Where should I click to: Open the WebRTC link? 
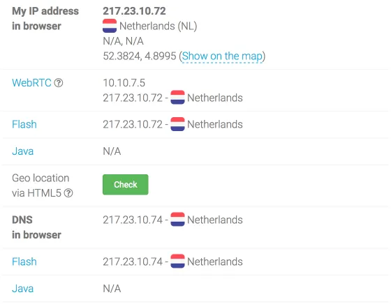point(31,83)
